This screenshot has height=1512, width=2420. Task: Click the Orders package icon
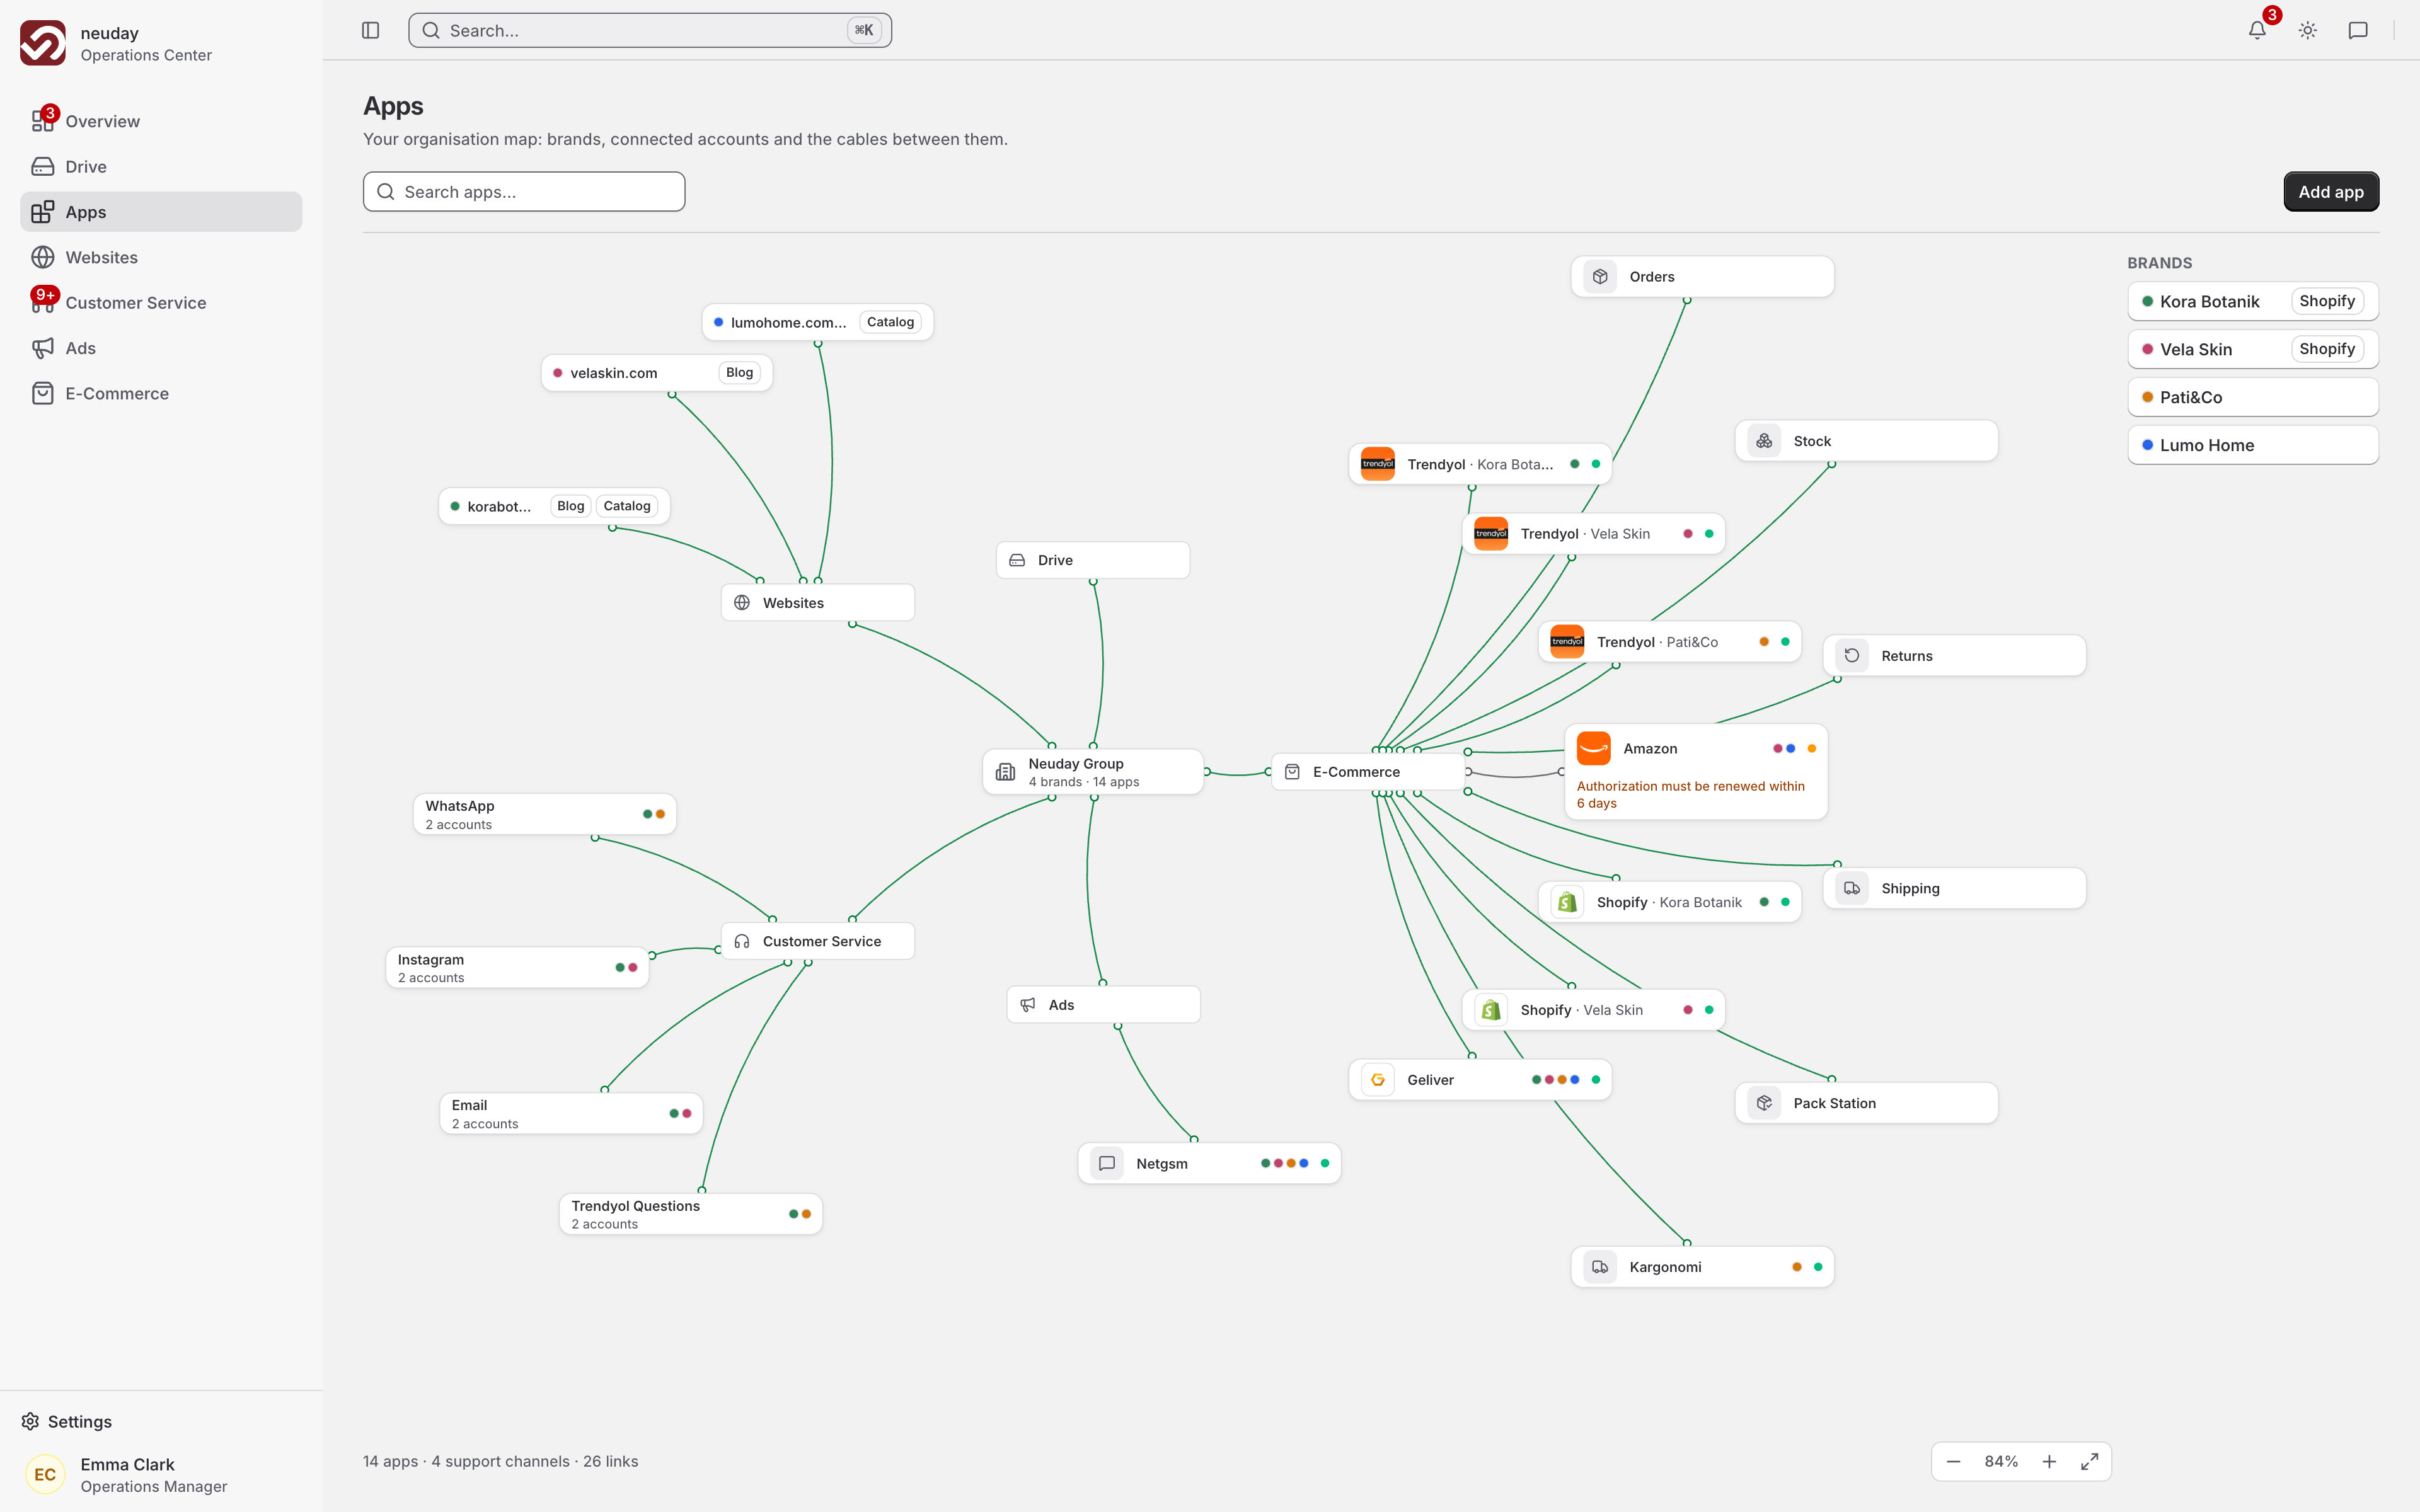[1600, 277]
